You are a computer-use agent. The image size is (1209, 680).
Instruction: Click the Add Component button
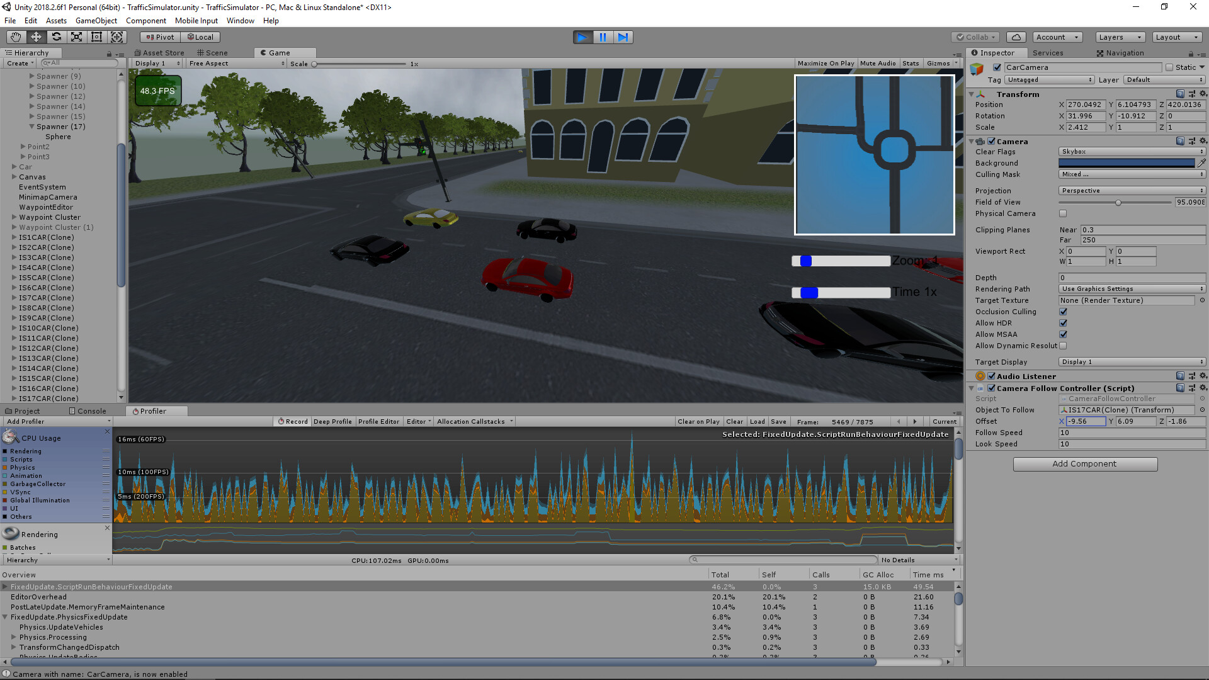[x=1084, y=464]
